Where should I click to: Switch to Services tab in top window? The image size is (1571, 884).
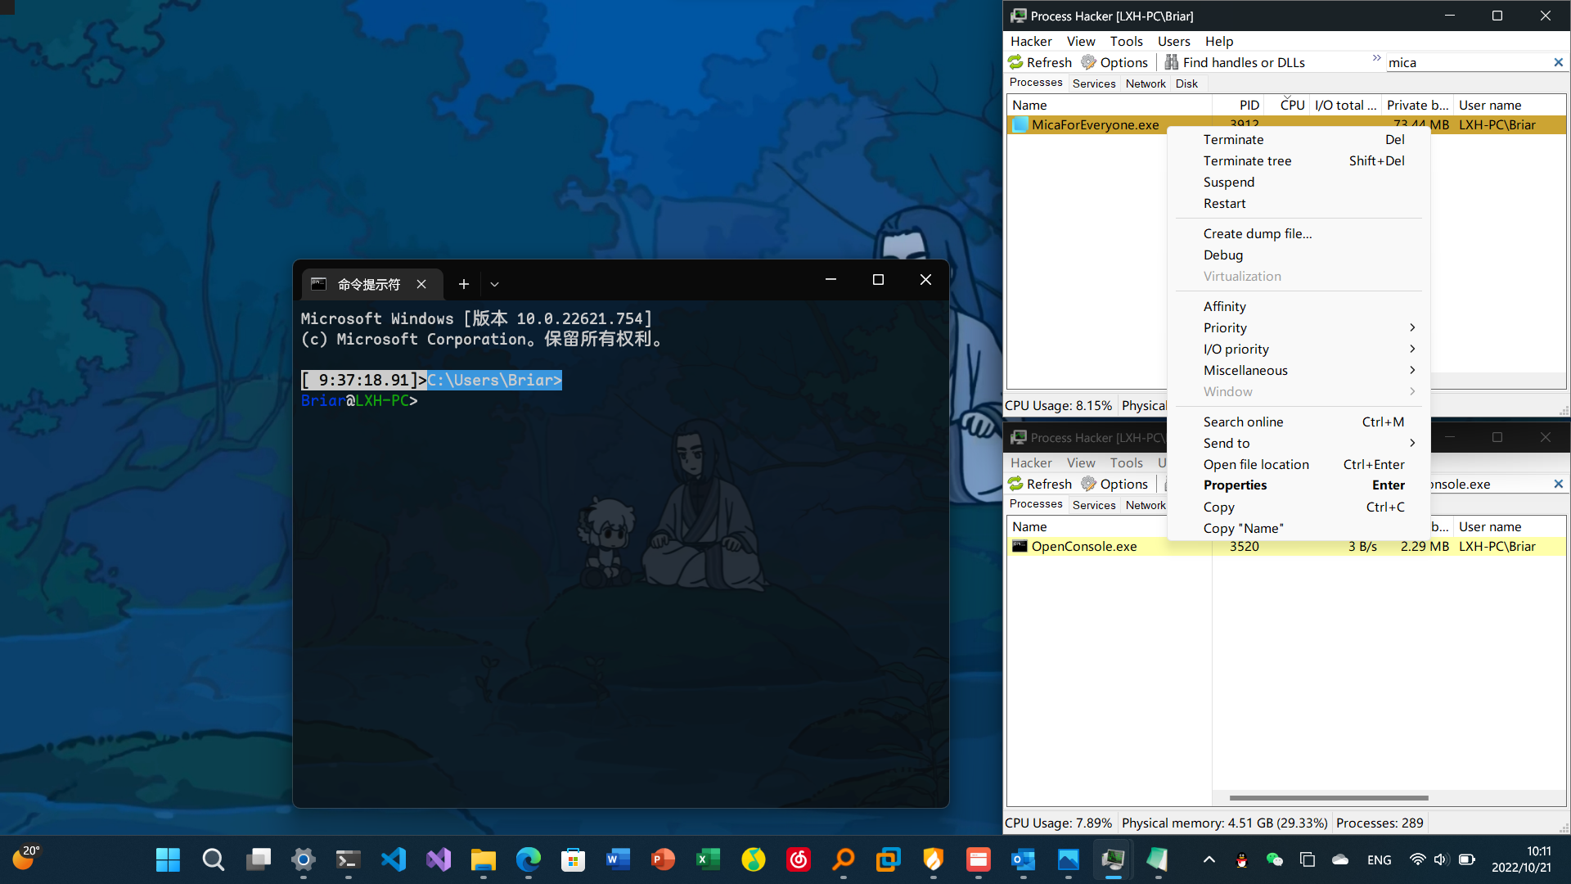pos(1094,83)
